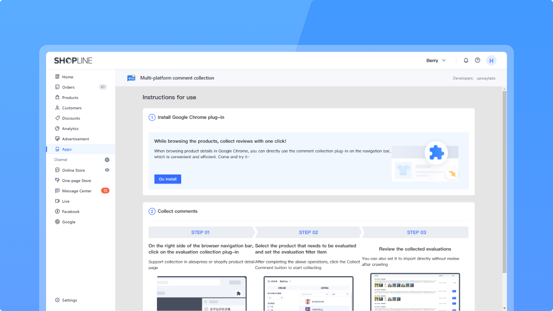
Task: Open the Google channel icon
Action: (57, 222)
